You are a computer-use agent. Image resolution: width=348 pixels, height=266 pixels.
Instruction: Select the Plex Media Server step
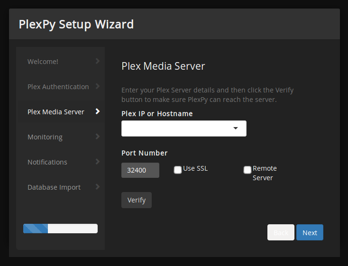click(x=60, y=112)
